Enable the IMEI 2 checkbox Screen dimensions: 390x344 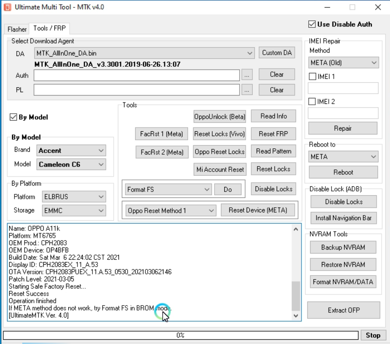point(312,102)
